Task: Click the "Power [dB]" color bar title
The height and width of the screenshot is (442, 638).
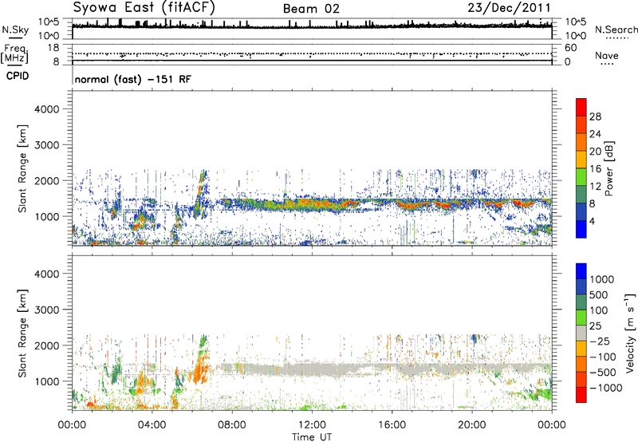Action: tap(608, 168)
